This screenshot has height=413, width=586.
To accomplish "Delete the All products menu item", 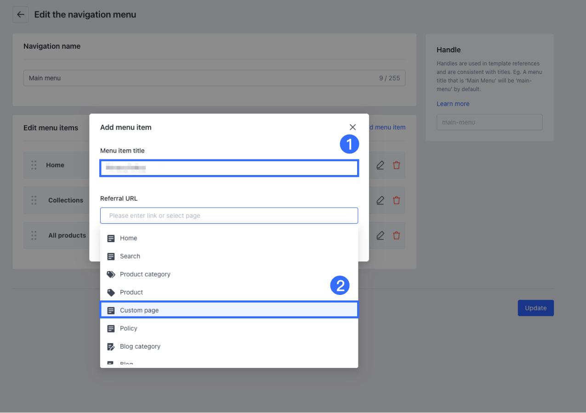I will (x=396, y=236).
